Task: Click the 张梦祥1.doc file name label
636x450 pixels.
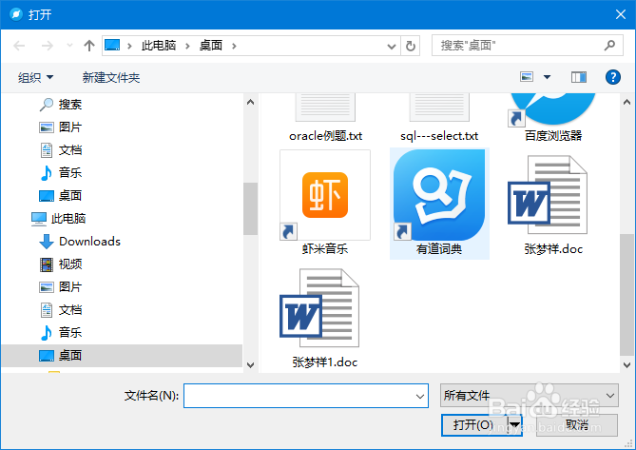Action: pos(325,362)
